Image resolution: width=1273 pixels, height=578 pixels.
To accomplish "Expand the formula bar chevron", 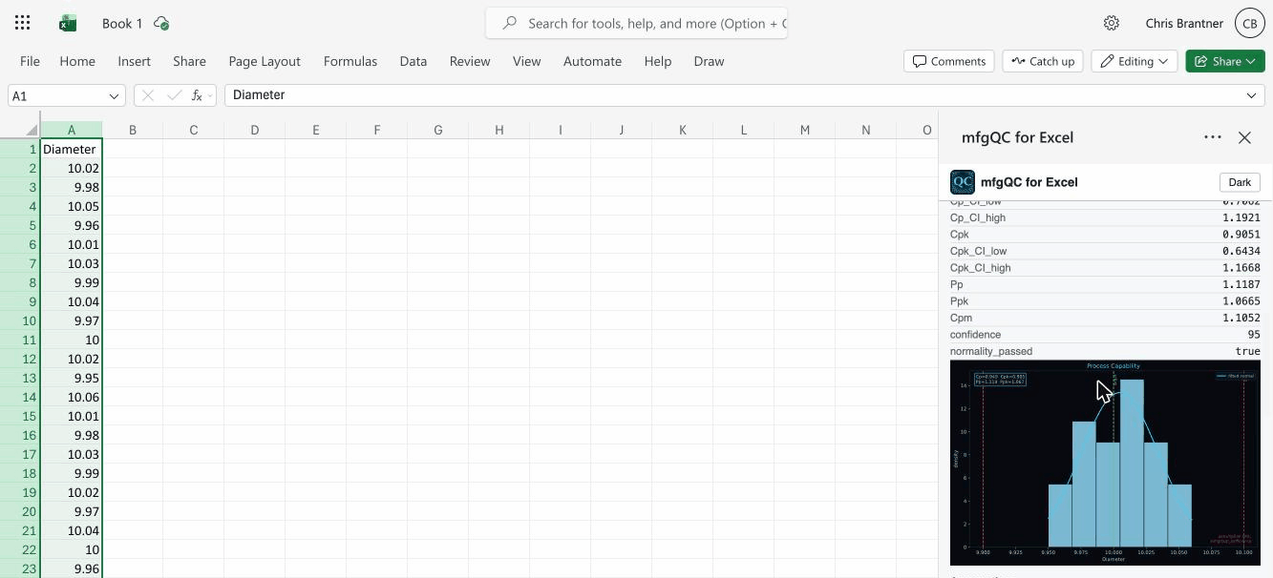I will click(x=1251, y=95).
